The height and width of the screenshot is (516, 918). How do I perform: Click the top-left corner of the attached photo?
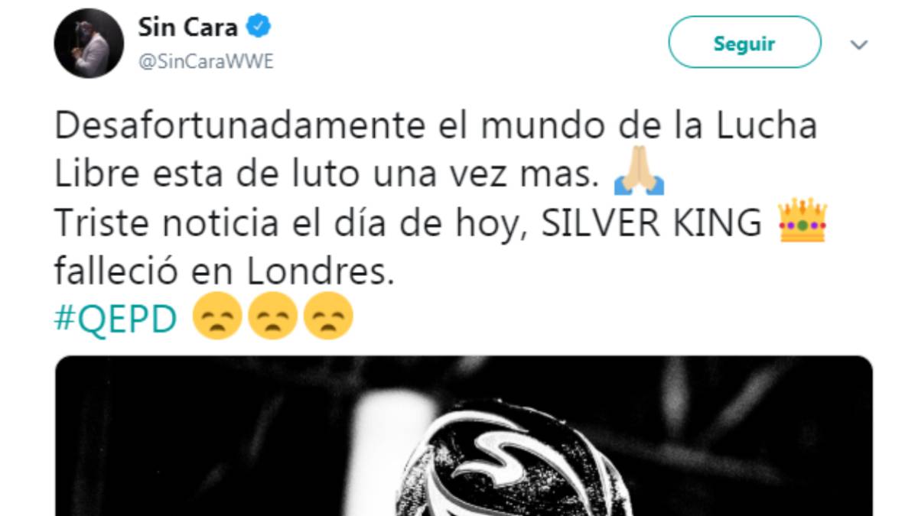point(64,365)
